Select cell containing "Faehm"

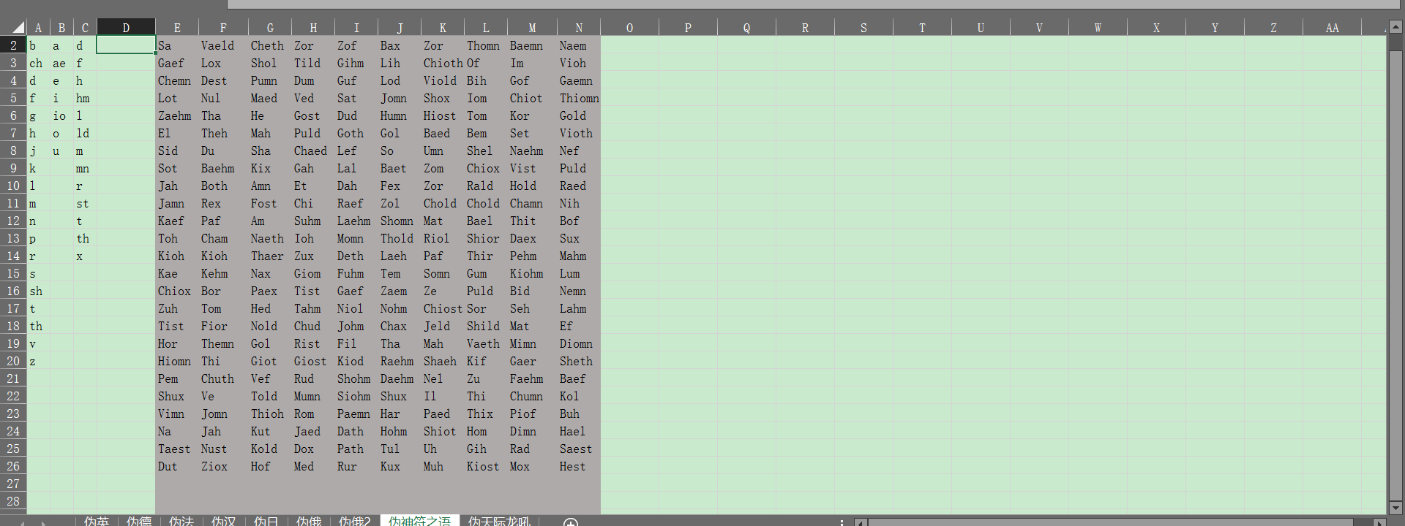pos(532,378)
